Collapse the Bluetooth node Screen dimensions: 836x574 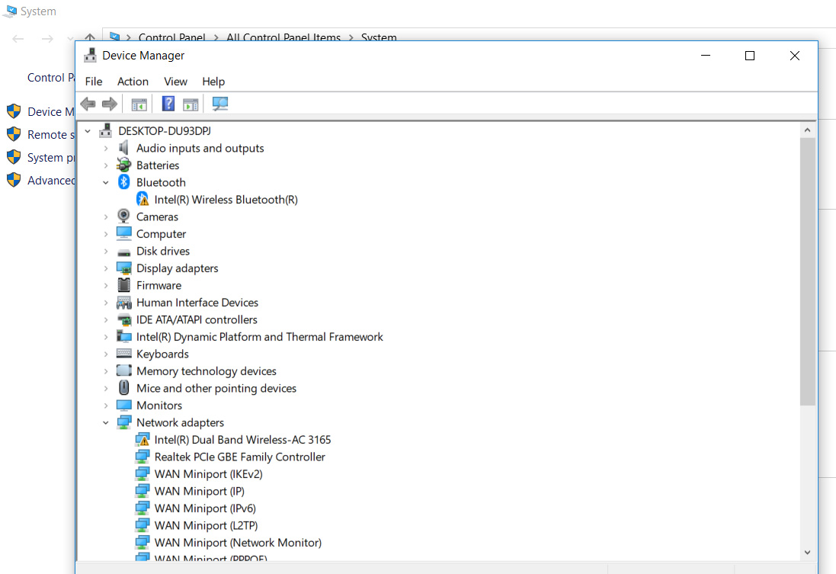pos(106,182)
